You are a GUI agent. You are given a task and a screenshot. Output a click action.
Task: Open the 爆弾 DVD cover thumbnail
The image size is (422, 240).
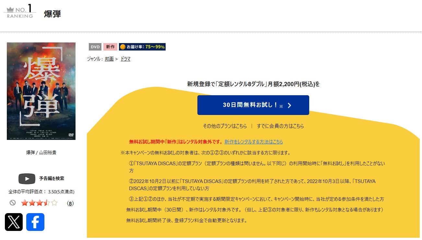pos(41,91)
